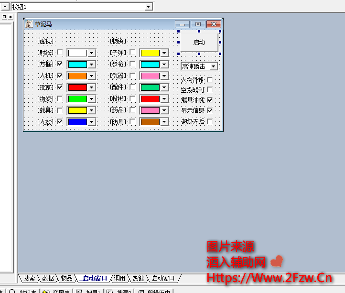
Task: Open the 物品 tab
Action: coord(66,278)
